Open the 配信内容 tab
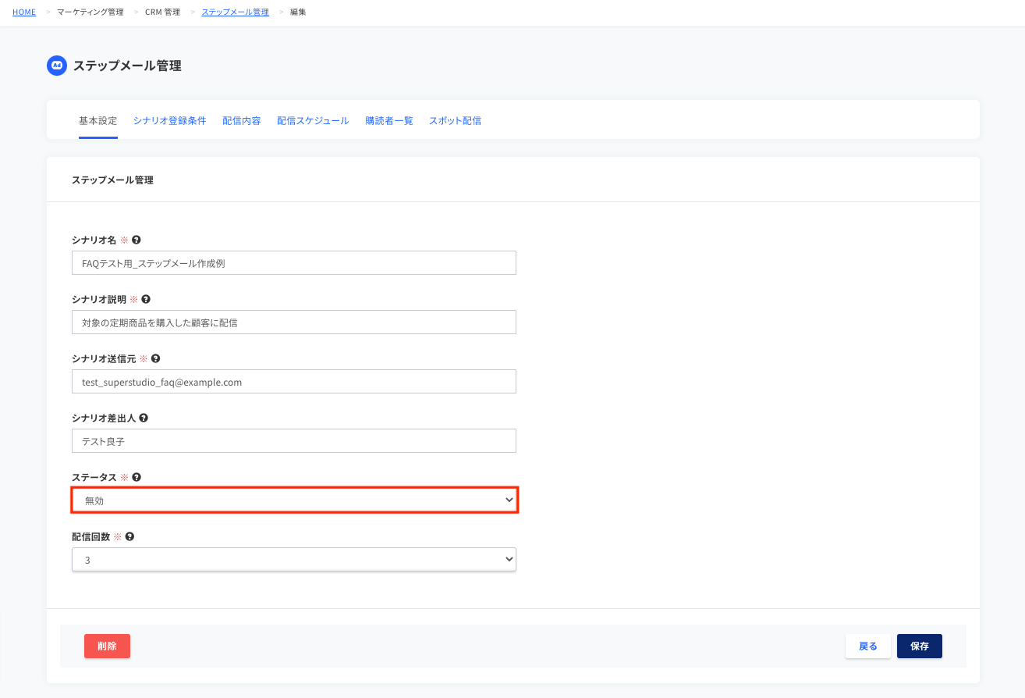1025x698 pixels. 242,121
